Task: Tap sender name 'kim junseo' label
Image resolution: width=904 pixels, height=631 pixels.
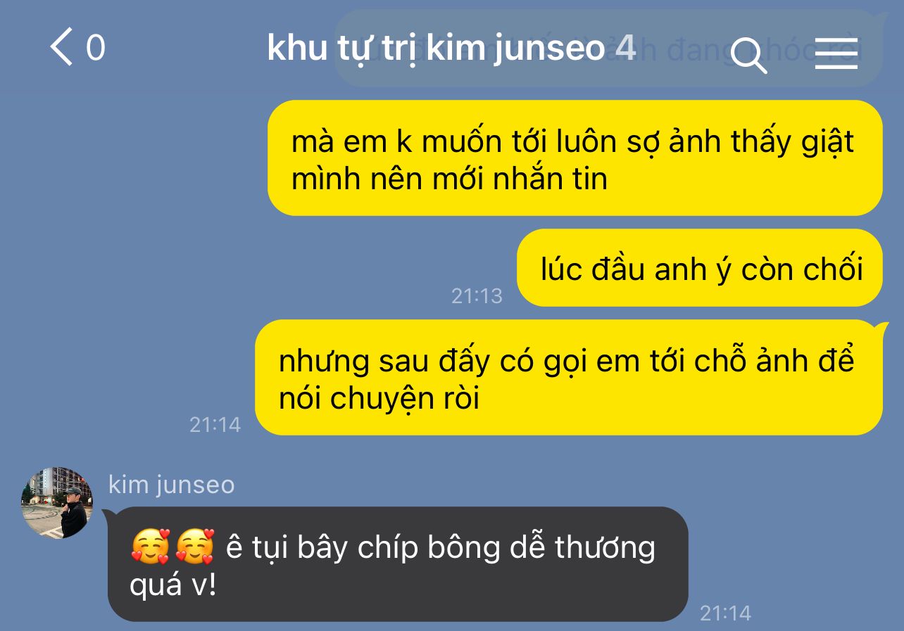Action: pos(172,485)
